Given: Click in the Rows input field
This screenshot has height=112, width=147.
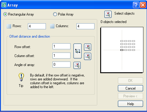Looking at the screenshot, I should pos(37,26).
